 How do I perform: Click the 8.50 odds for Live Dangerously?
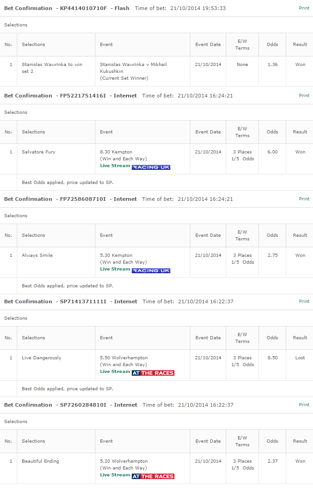click(273, 358)
